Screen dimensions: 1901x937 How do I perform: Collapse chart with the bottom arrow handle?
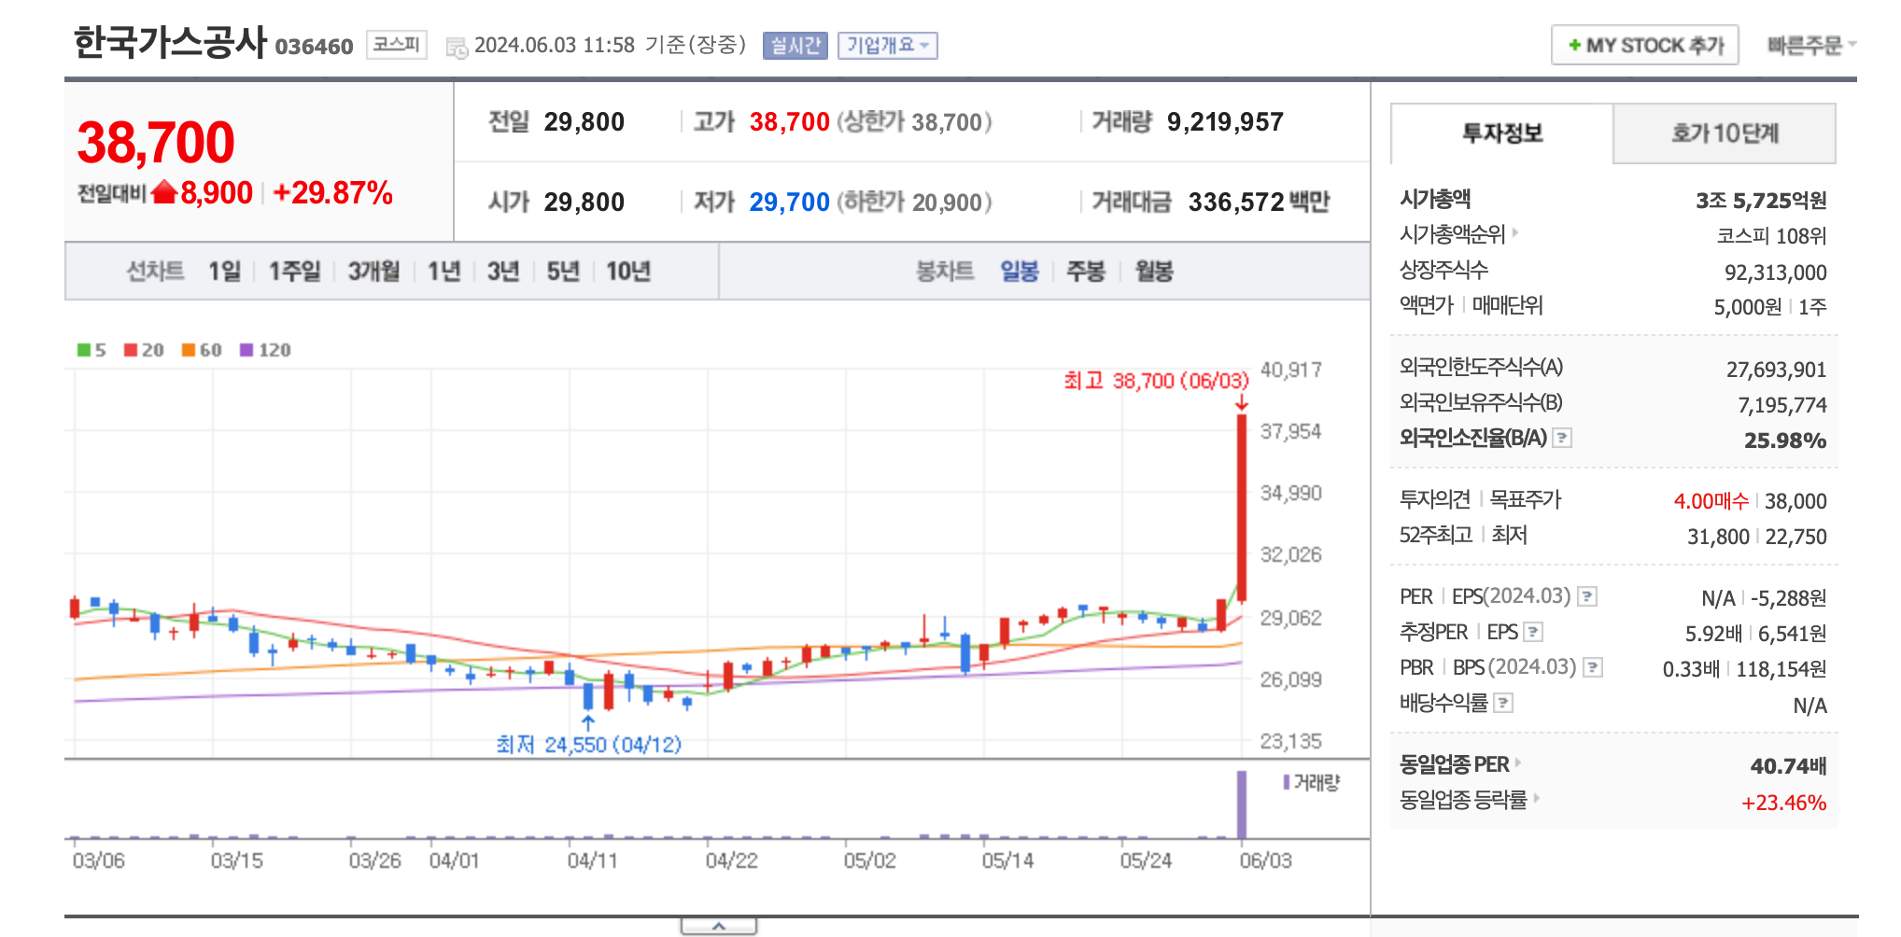719,926
